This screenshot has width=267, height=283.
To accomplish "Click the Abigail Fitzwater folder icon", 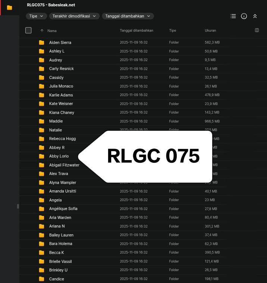I will coord(41,165).
